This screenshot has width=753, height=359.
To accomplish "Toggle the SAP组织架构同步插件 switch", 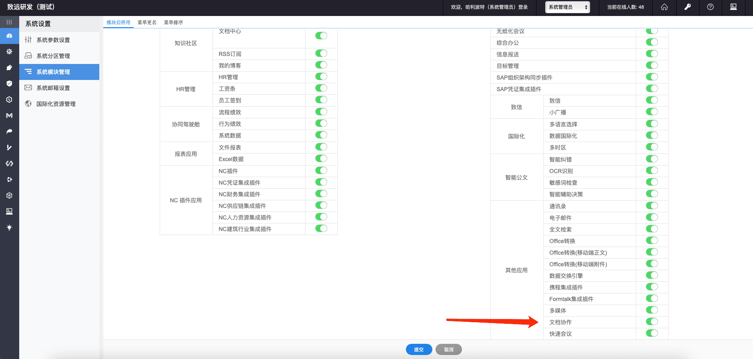I will click(x=652, y=77).
